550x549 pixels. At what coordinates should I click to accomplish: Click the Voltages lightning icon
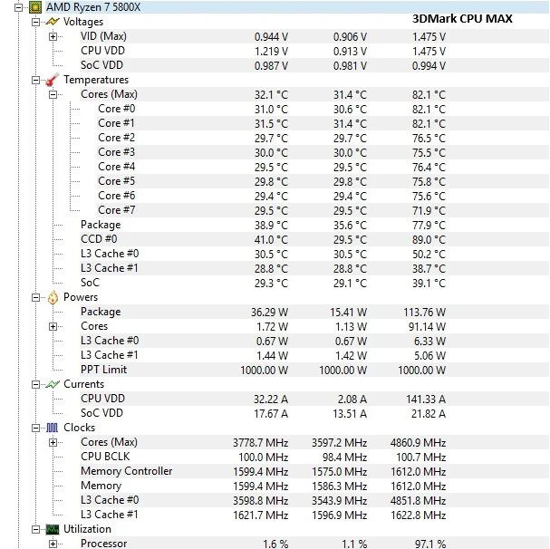(53, 22)
